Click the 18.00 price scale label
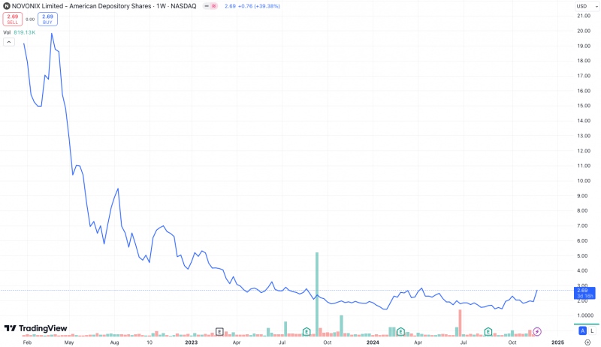This screenshot has width=601, height=347. pyautogui.click(x=584, y=61)
